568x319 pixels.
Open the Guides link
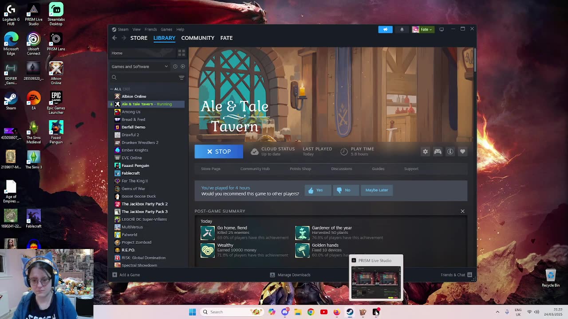click(378, 169)
